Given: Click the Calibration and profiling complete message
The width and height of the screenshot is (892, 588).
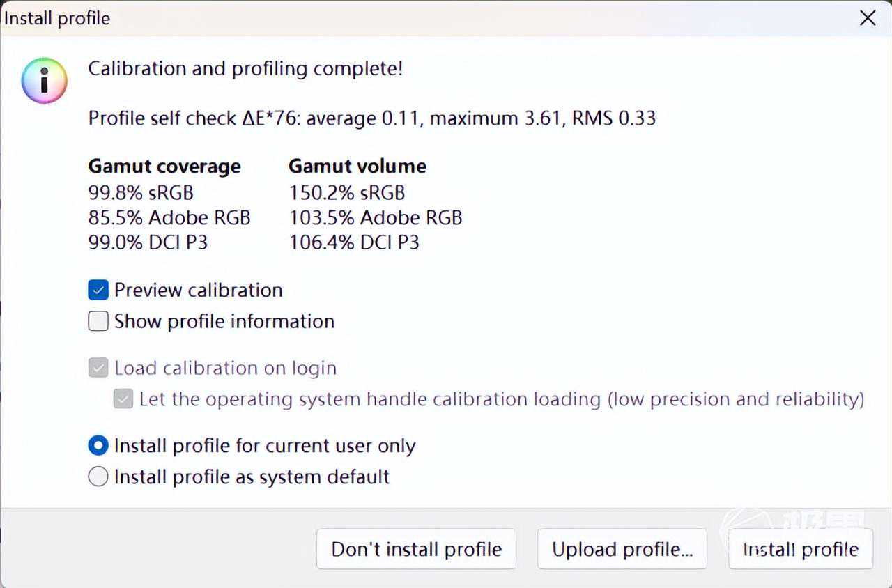Looking at the screenshot, I should (245, 69).
